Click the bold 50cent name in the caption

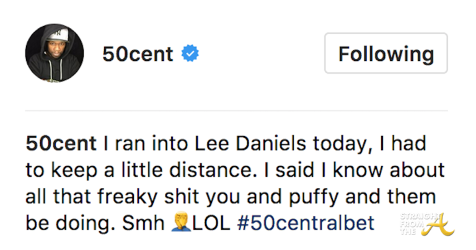point(61,144)
